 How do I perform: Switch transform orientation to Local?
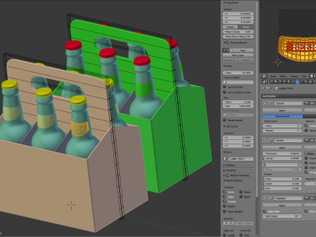246,27
